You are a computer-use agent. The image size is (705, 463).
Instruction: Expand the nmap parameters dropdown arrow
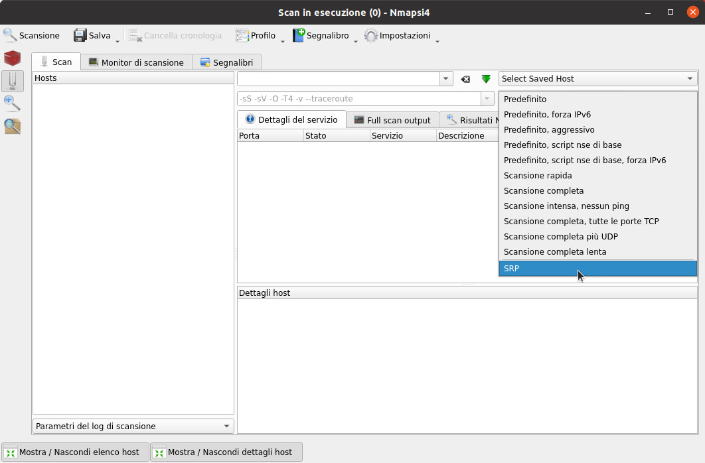487,98
